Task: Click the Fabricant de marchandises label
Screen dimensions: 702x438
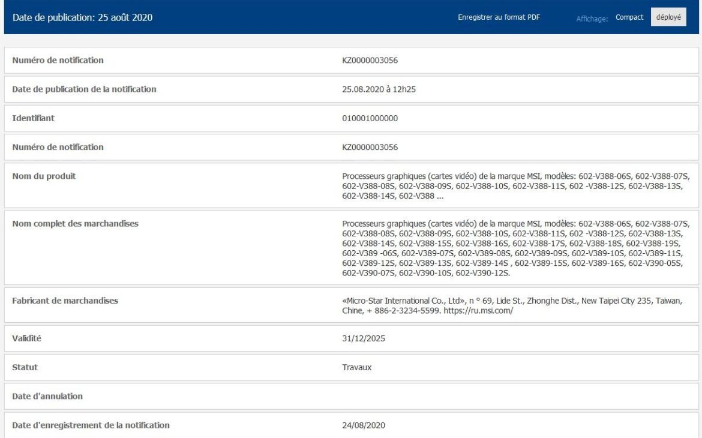Action: pyautogui.click(x=65, y=301)
